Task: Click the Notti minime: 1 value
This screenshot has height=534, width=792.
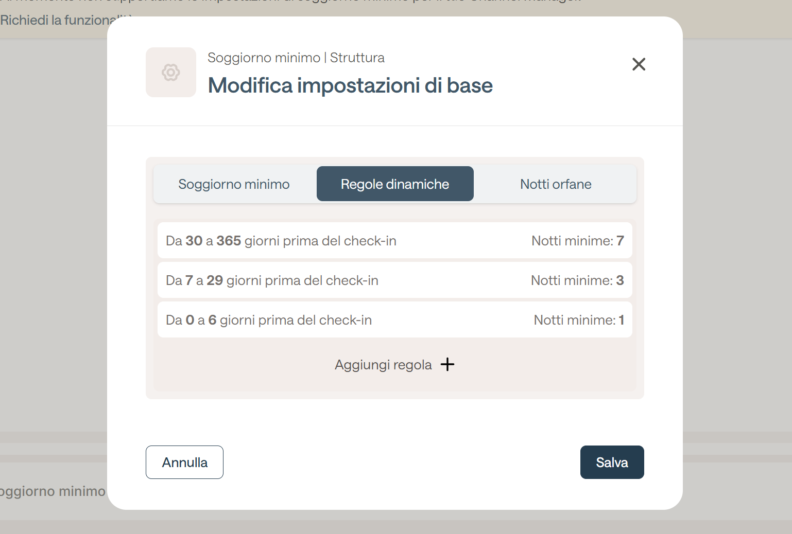Action: click(579, 320)
